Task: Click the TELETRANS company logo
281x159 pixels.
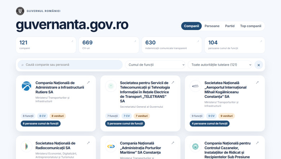Action: [111, 86]
